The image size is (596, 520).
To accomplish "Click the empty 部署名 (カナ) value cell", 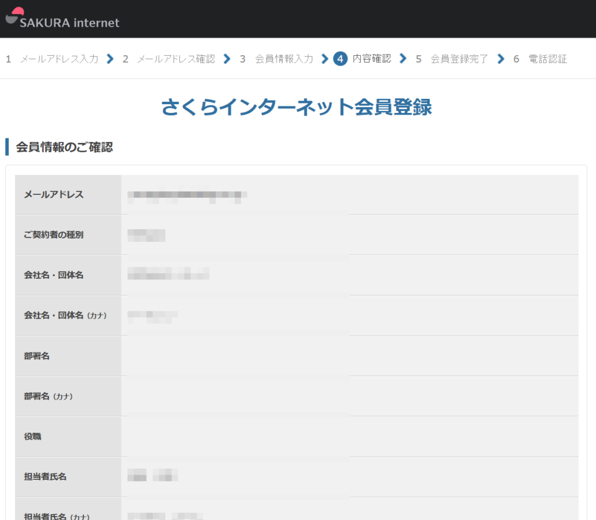I will [x=349, y=396].
